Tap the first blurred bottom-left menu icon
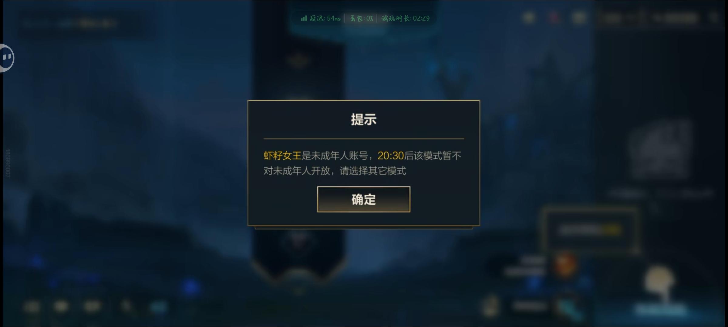This screenshot has height=327, width=728. tap(32, 307)
